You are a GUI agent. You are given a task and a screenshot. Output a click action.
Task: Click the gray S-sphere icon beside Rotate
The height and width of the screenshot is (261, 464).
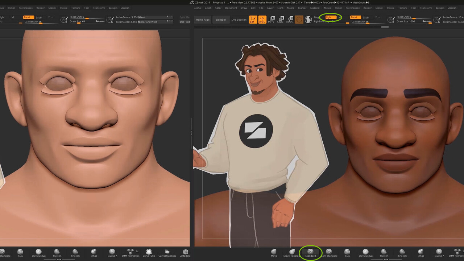pos(308,20)
